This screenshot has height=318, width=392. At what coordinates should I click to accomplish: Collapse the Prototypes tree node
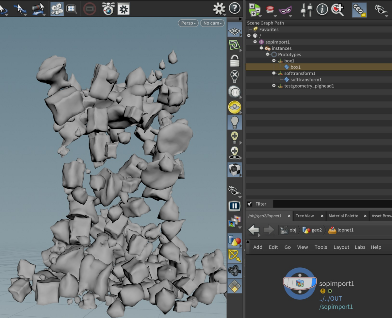(x=268, y=54)
